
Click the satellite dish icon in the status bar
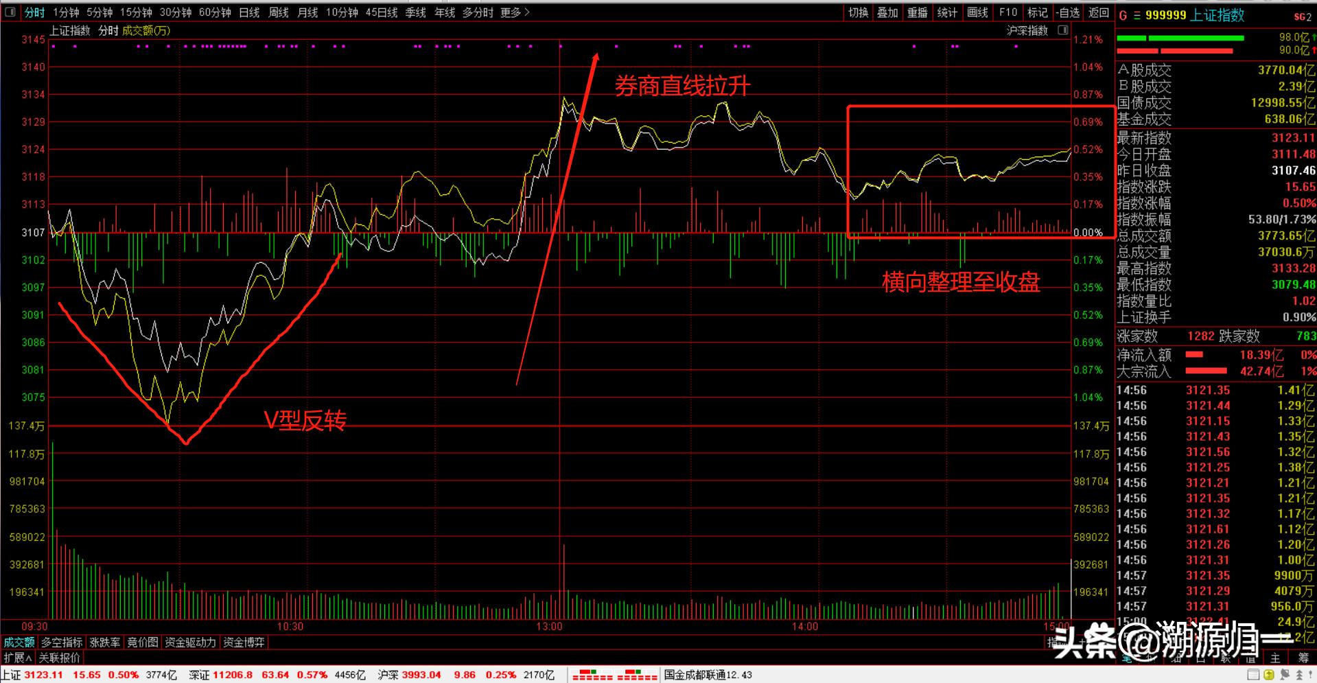pos(1283,675)
